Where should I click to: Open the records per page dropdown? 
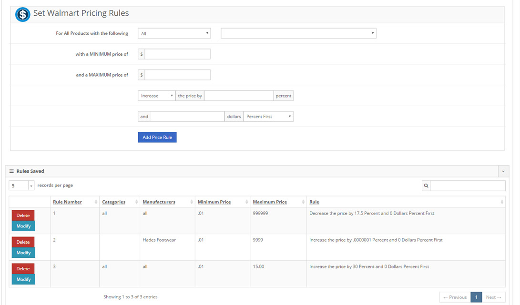pyautogui.click(x=21, y=186)
